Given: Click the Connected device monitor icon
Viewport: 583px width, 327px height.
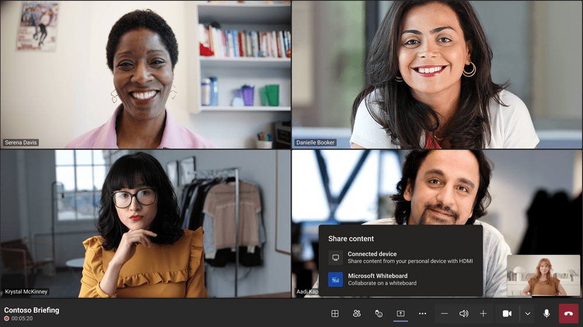Looking at the screenshot, I should (336, 258).
